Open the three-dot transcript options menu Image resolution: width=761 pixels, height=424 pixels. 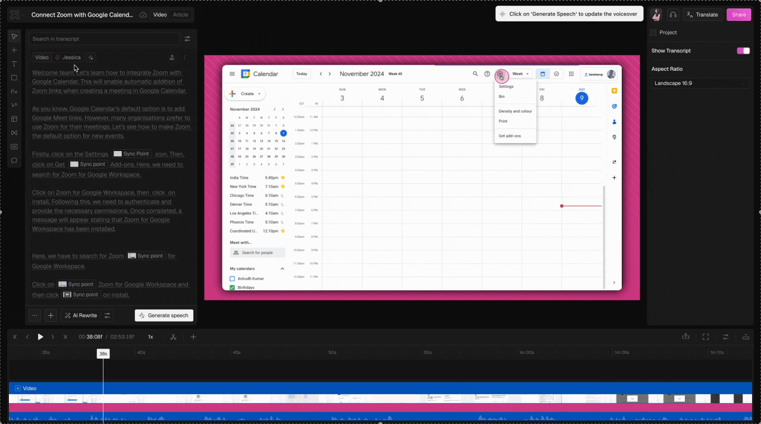(185, 58)
